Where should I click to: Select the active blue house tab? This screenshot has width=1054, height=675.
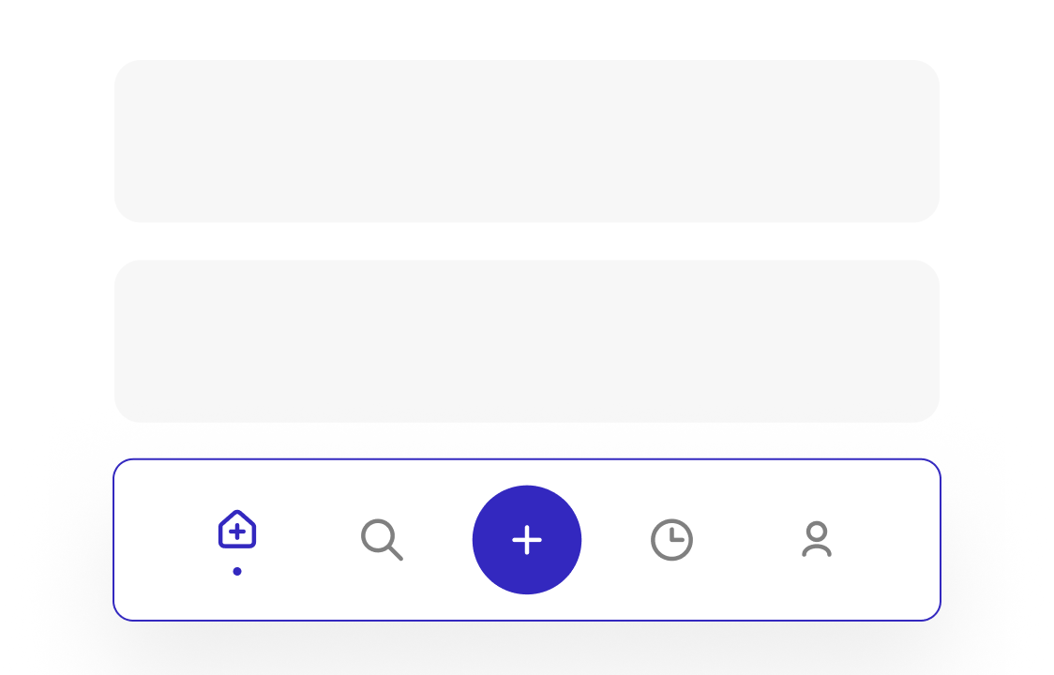(237, 531)
